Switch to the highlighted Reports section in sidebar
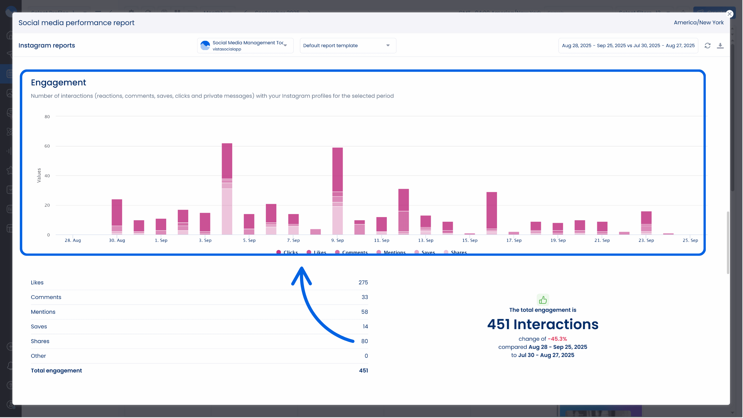The height and width of the screenshot is (418, 743). [x=10, y=74]
